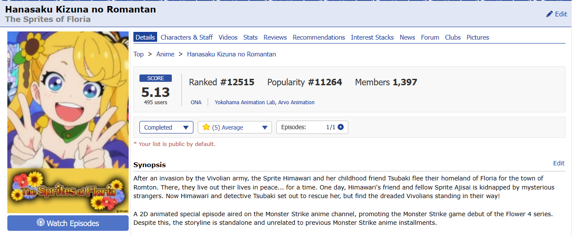Click the score value 5.13
Image resolution: width=572 pixels, height=236 pixels.
pyautogui.click(x=155, y=92)
